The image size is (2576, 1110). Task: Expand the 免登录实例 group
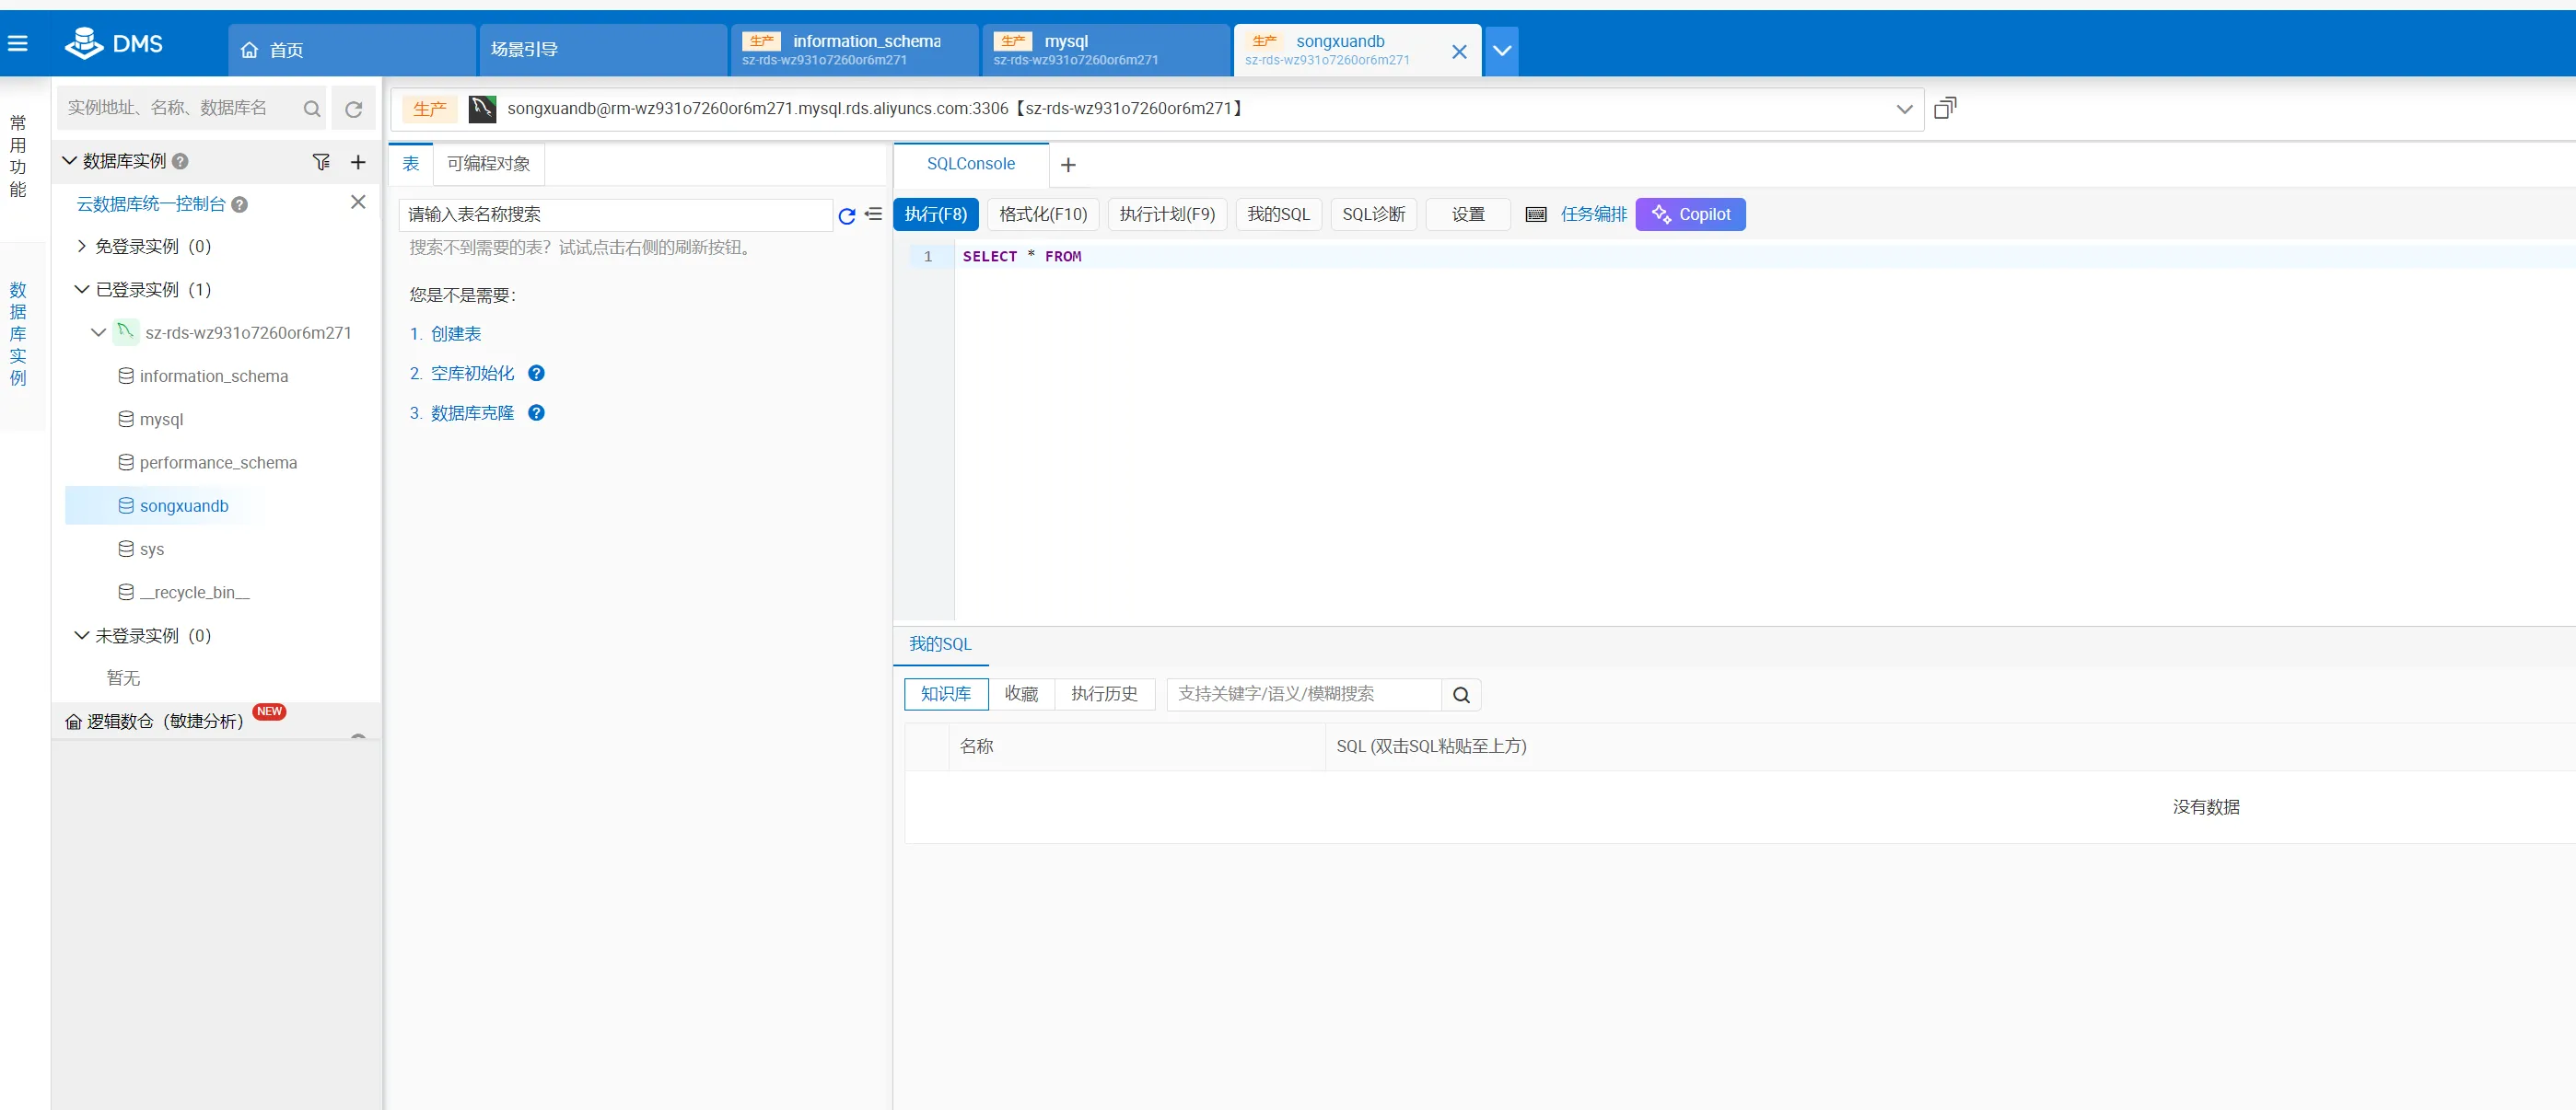pyautogui.click(x=82, y=247)
